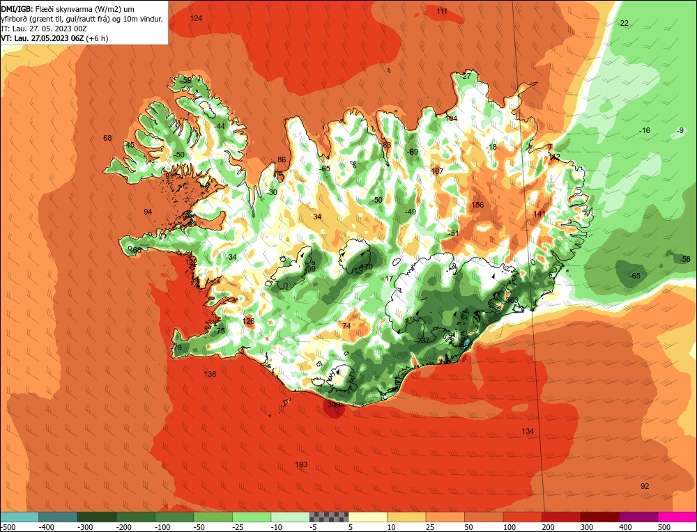
Task: Click the value 74 on the map
Action: (x=346, y=326)
